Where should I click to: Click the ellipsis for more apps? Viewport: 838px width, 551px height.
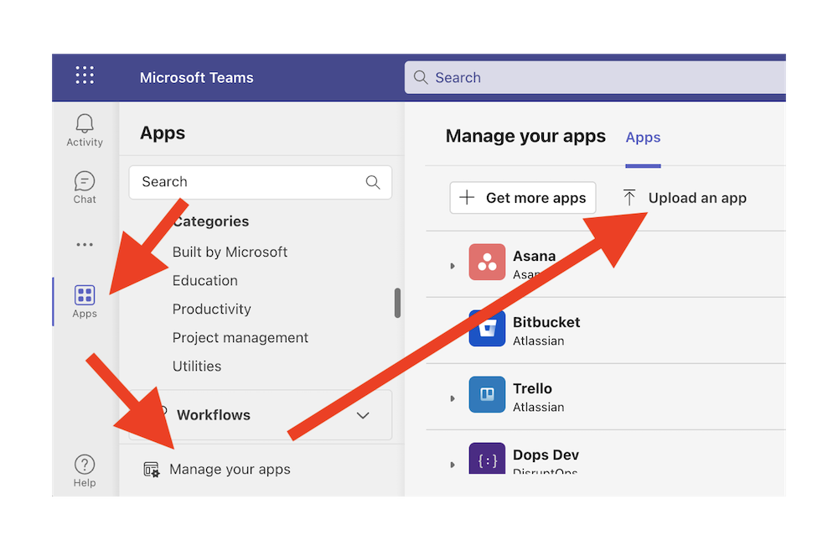point(84,244)
